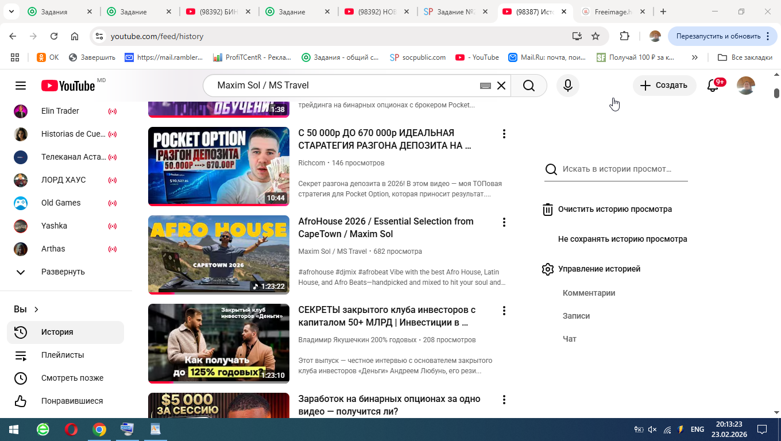Go to the browser home page
781x441 pixels.
pos(75,36)
